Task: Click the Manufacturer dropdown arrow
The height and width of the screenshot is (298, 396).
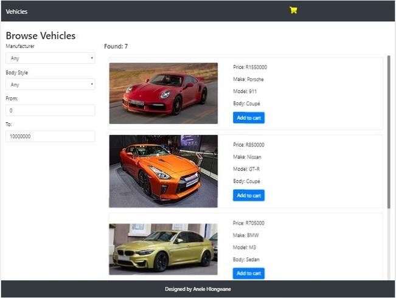Action: point(92,58)
